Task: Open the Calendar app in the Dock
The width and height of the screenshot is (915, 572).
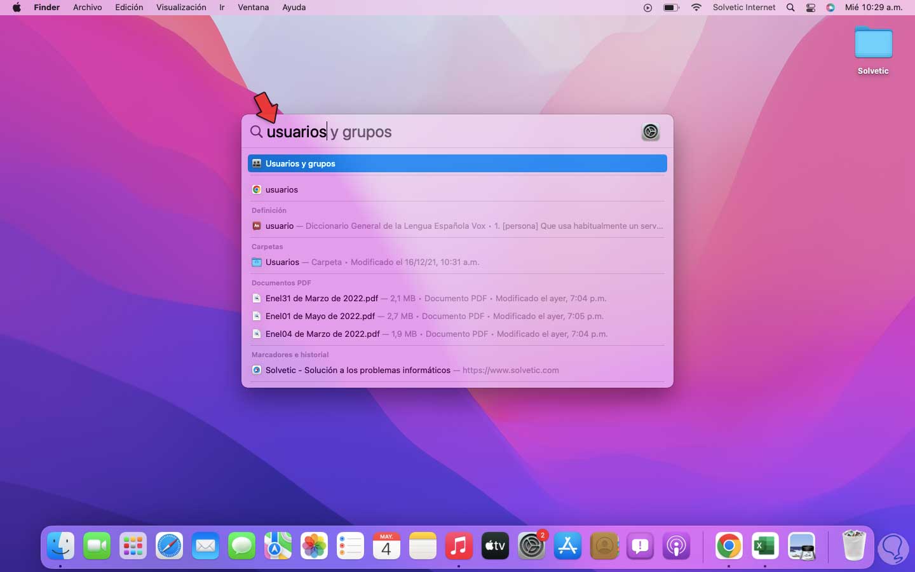Action: point(386,545)
